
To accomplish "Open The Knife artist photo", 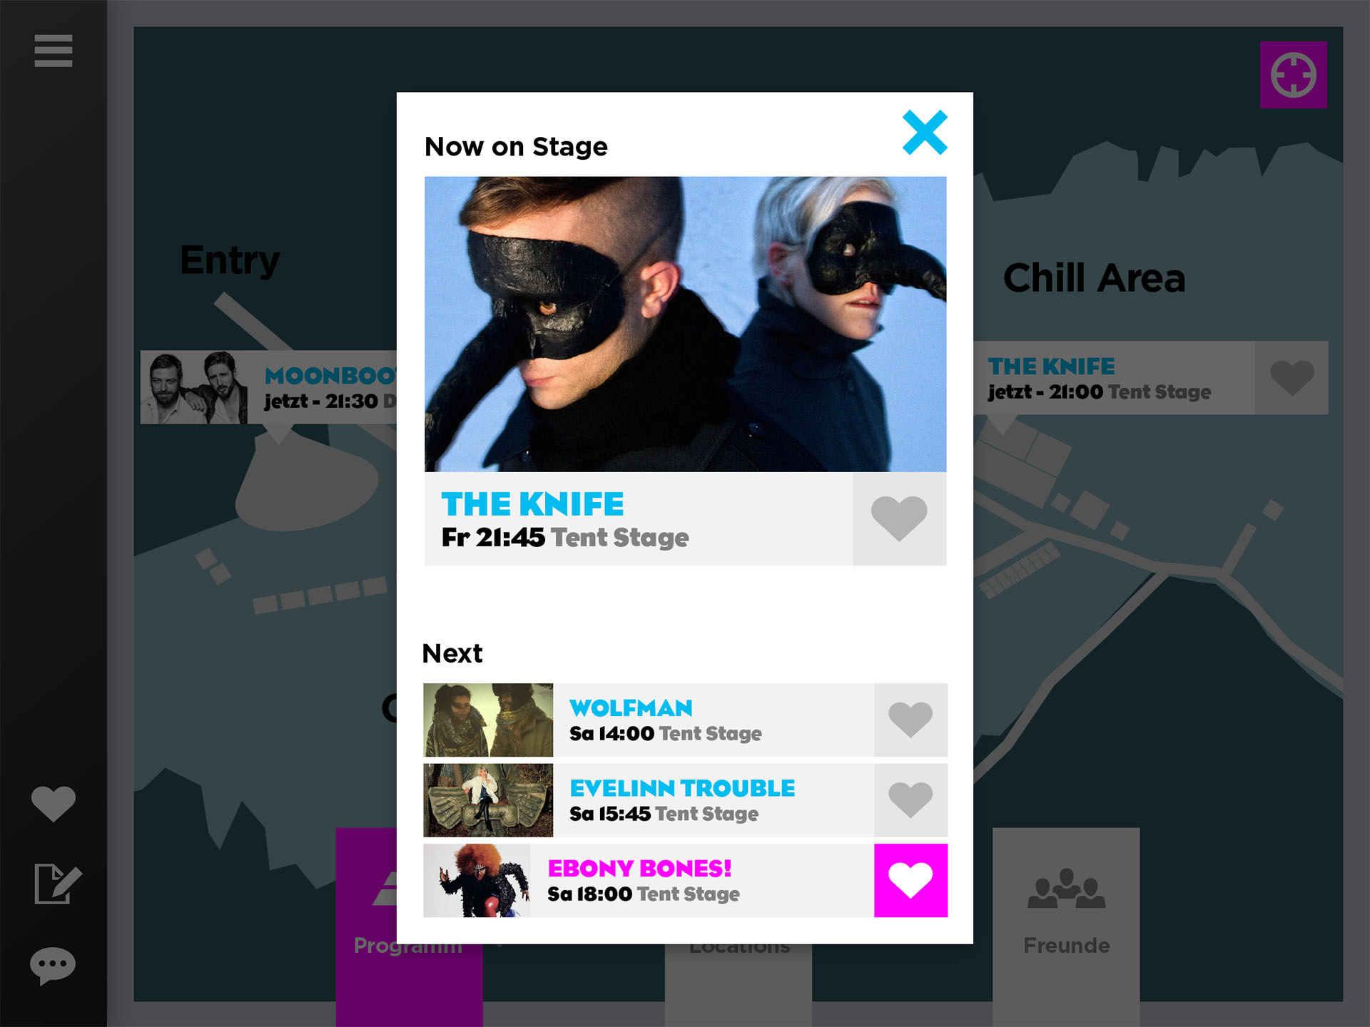I will coord(685,324).
